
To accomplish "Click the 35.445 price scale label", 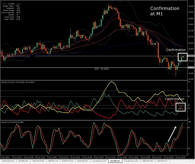I will [x=191, y=79].
